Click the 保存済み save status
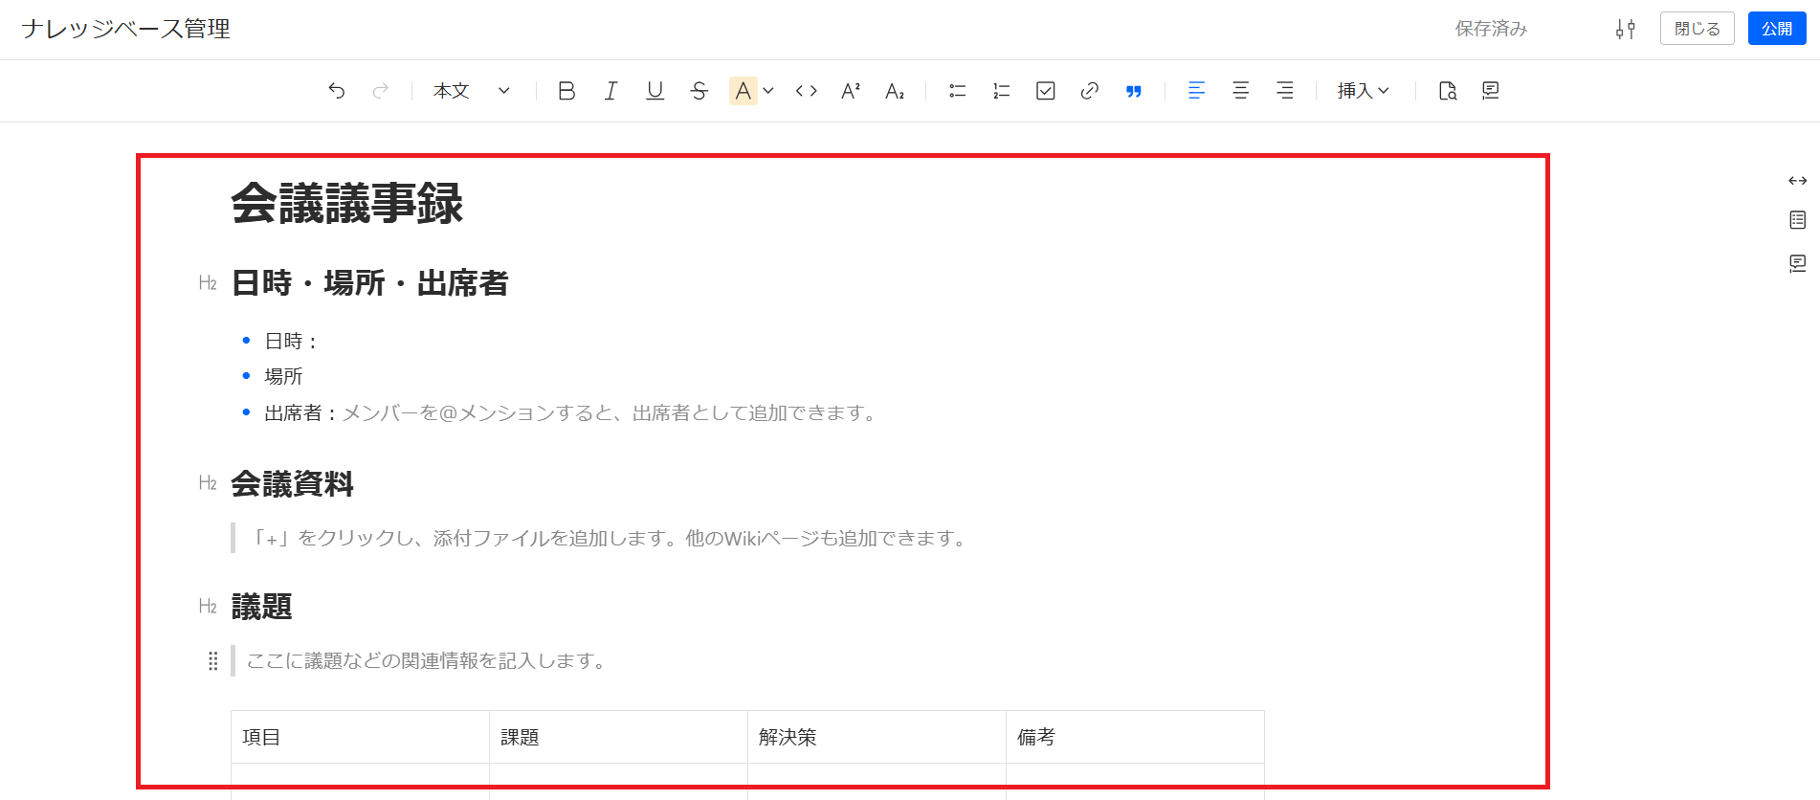 click(x=1491, y=29)
